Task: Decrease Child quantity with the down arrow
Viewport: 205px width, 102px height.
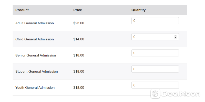Action: (176, 38)
